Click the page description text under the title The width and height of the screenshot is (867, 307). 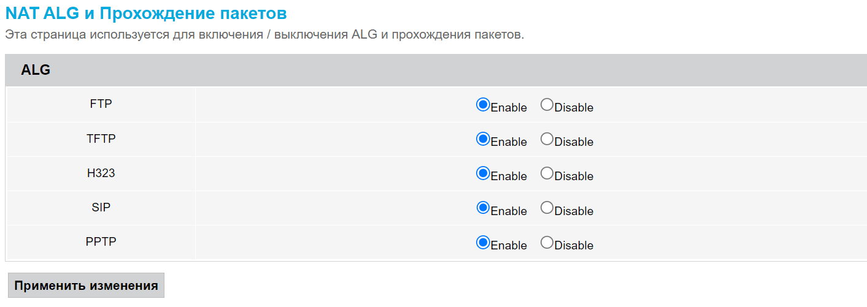(264, 34)
